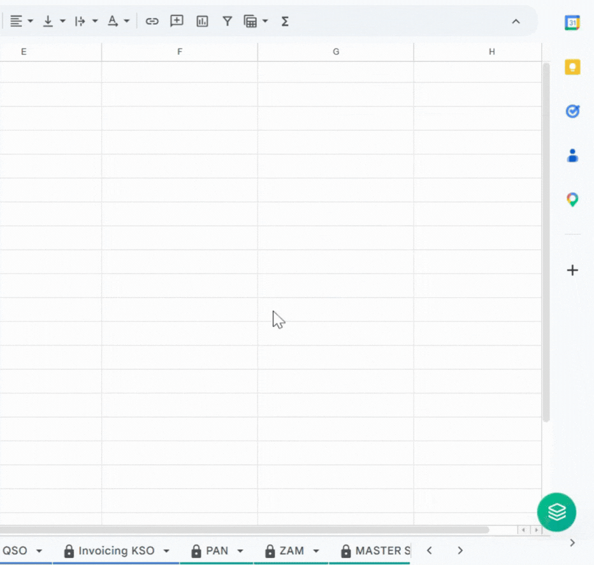Image resolution: width=594 pixels, height=565 pixels.
Task: Insert a chart
Action: pyautogui.click(x=202, y=21)
